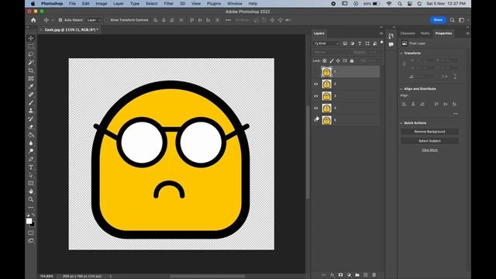Open the Select menu

pyautogui.click(x=152, y=3)
